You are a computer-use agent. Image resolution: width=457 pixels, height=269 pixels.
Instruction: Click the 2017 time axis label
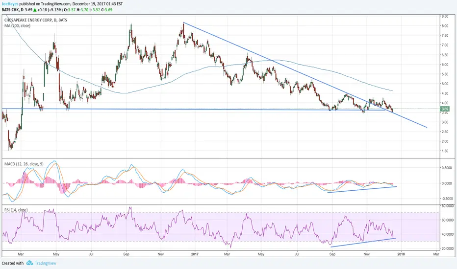pyautogui.click(x=195, y=254)
